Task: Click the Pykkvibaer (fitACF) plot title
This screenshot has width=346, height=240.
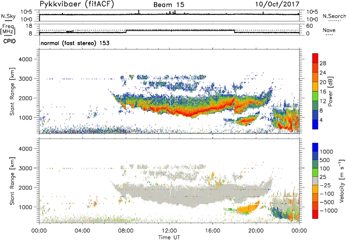Action: tap(77, 4)
